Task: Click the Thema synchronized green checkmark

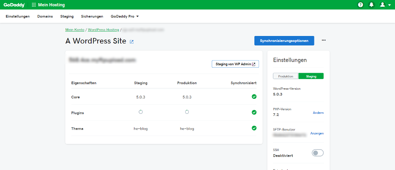Action: pyautogui.click(x=254, y=128)
